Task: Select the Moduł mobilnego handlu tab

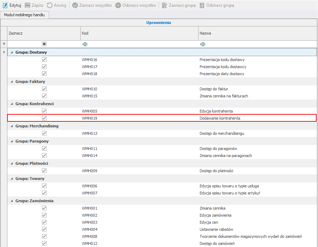Action: (x=24, y=15)
